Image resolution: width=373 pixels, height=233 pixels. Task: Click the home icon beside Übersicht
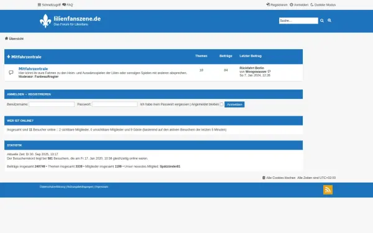[6, 39]
